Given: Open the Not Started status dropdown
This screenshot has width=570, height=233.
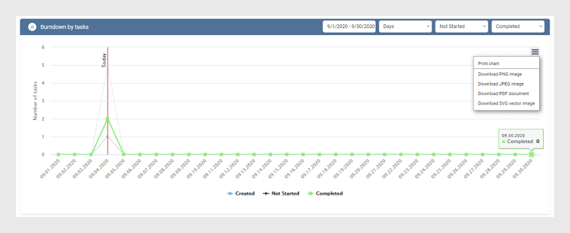Looking at the screenshot, I should point(462,26).
